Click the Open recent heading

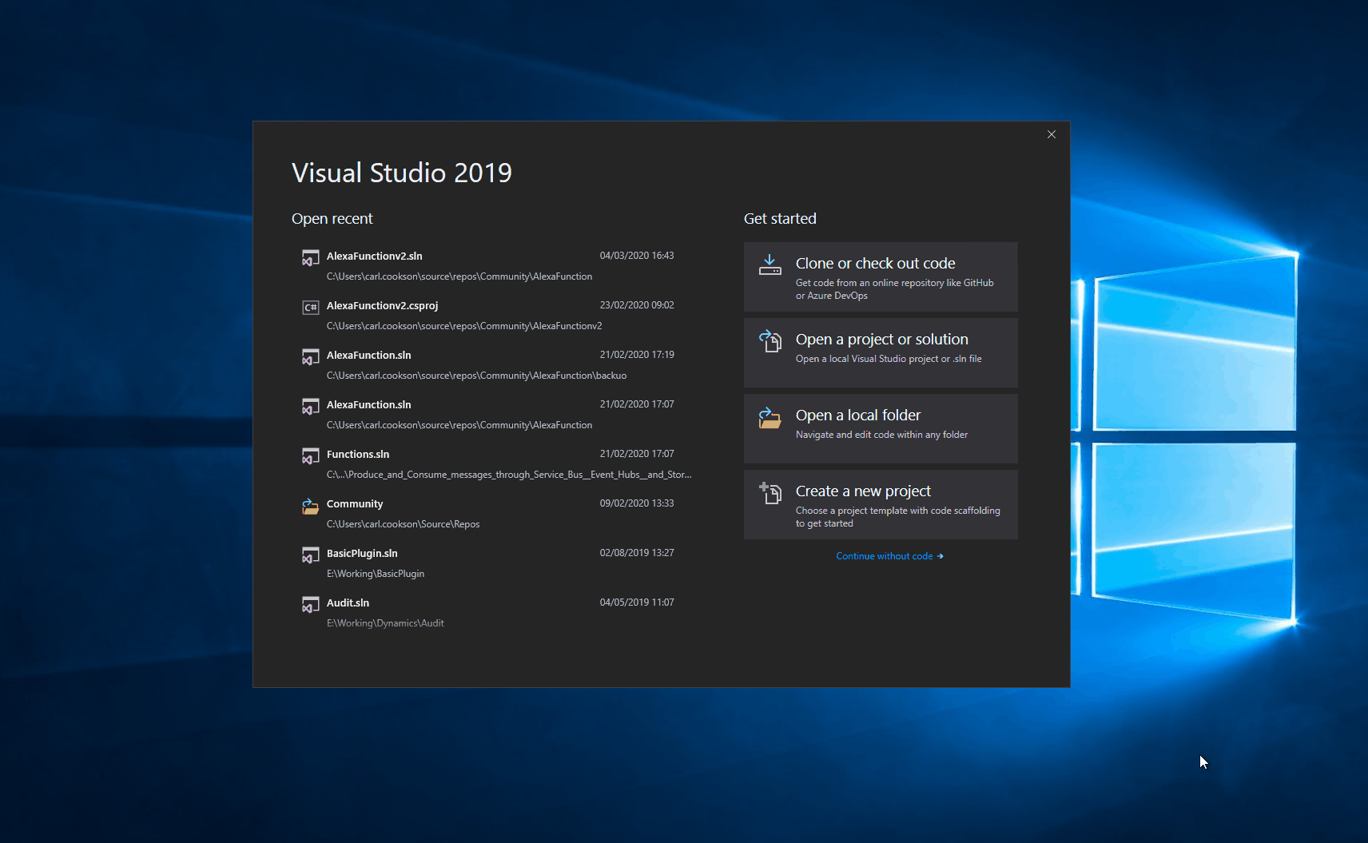(332, 219)
